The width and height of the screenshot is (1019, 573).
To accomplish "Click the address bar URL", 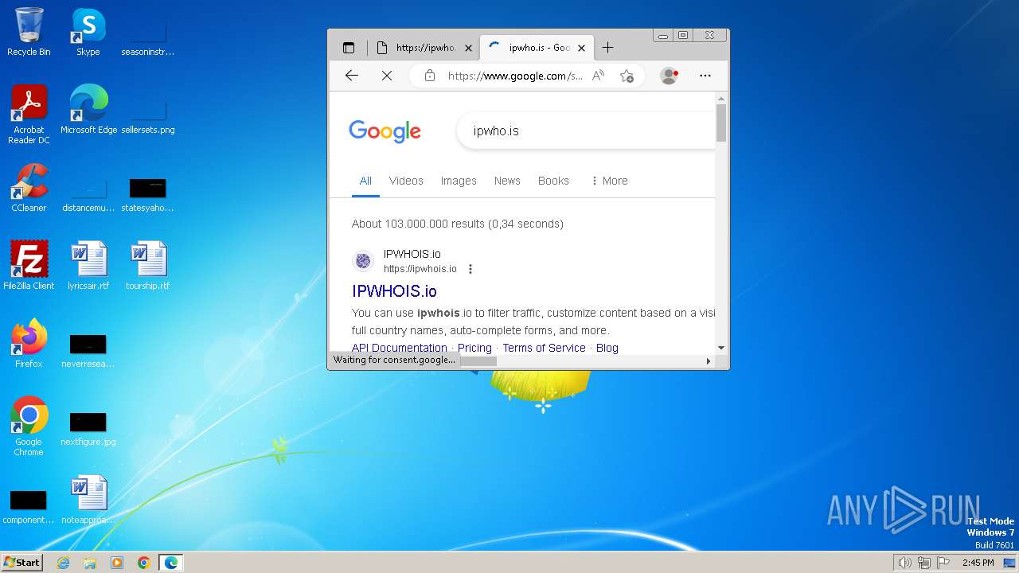I will click(515, 76).
